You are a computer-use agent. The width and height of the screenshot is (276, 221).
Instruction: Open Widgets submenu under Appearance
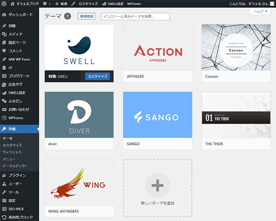click(12, 152)
